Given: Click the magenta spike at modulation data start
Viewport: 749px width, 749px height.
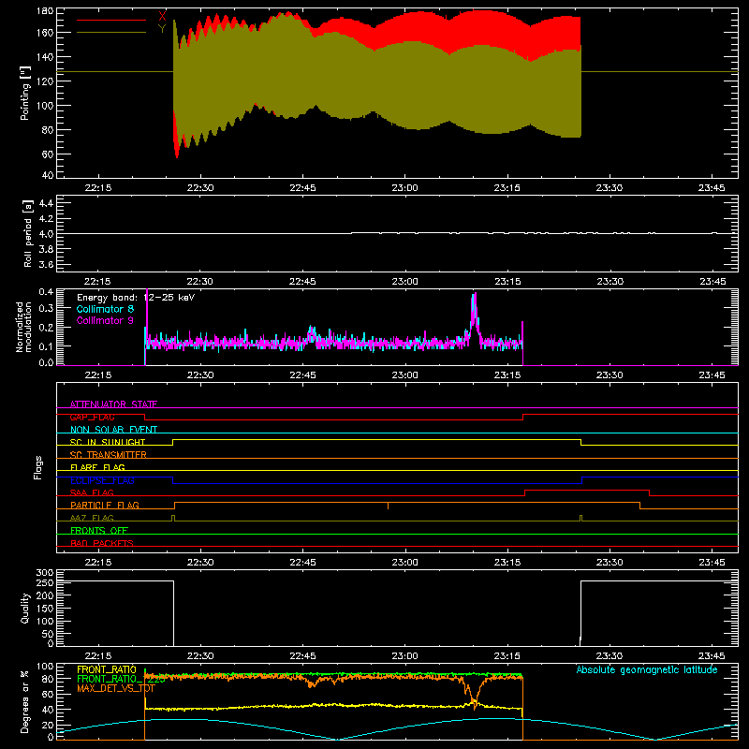Looking at the screenshot, I should coord(147,316).
